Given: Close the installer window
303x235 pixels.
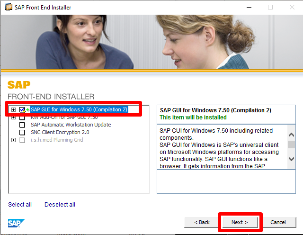Looking at the screenshot, I should pos(292,8).
